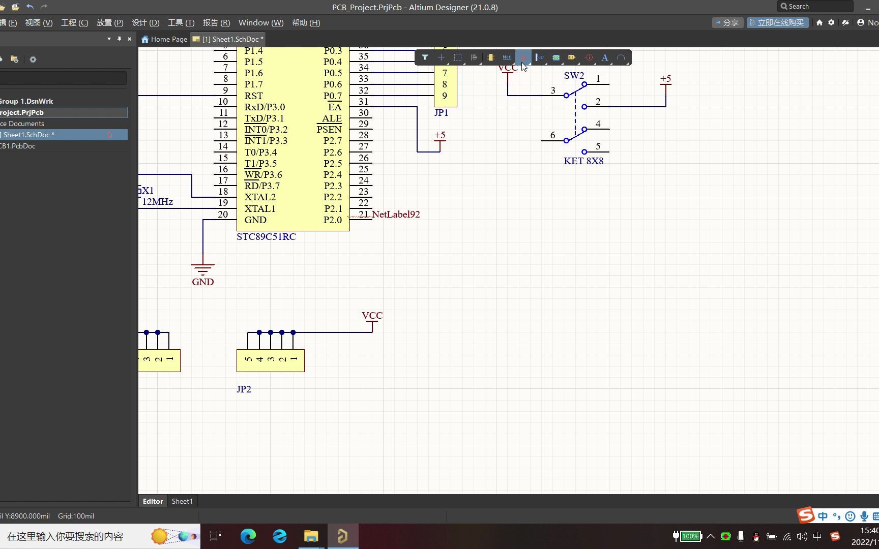879x549 pixels.
Task: Open the selection filter tool
Action: point(425,57)
